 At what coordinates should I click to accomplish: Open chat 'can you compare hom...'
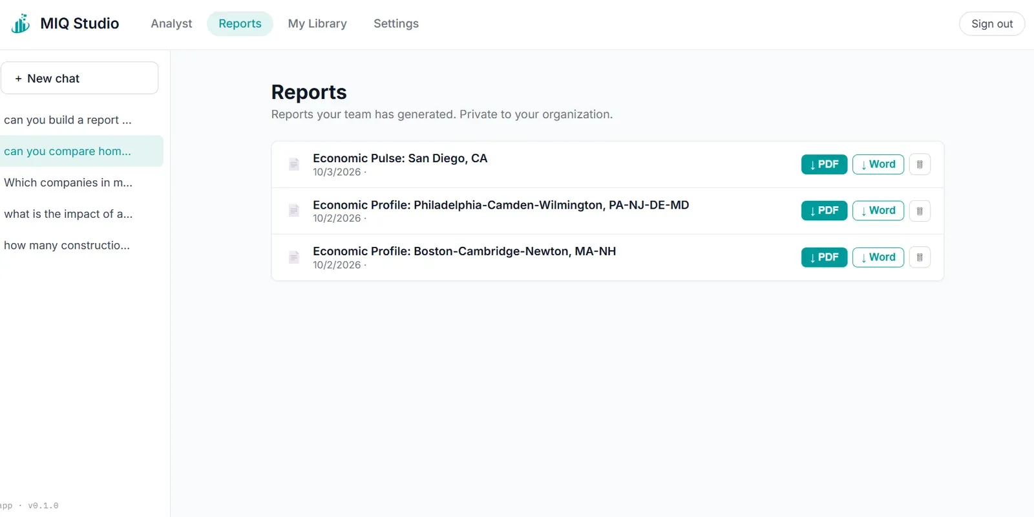point(81,151)
